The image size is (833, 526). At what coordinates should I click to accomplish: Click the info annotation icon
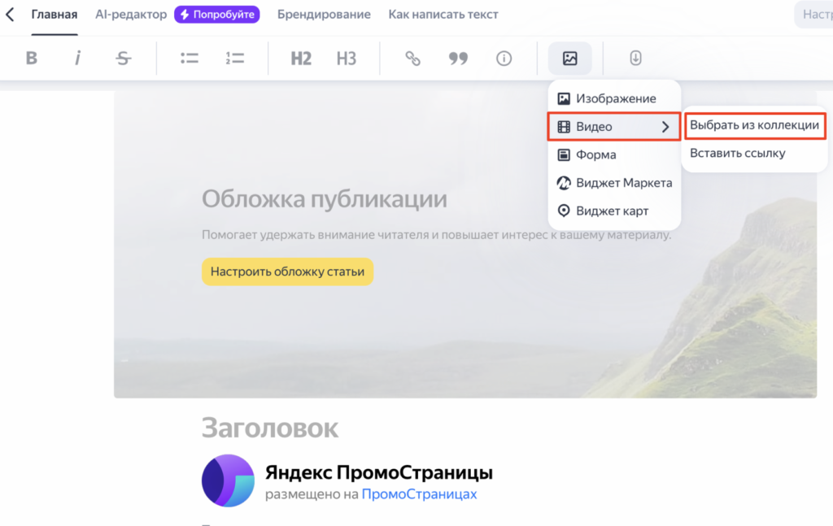point(504,58)
